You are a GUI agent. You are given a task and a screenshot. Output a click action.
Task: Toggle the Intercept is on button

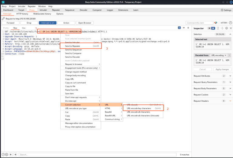click(47, 23)
